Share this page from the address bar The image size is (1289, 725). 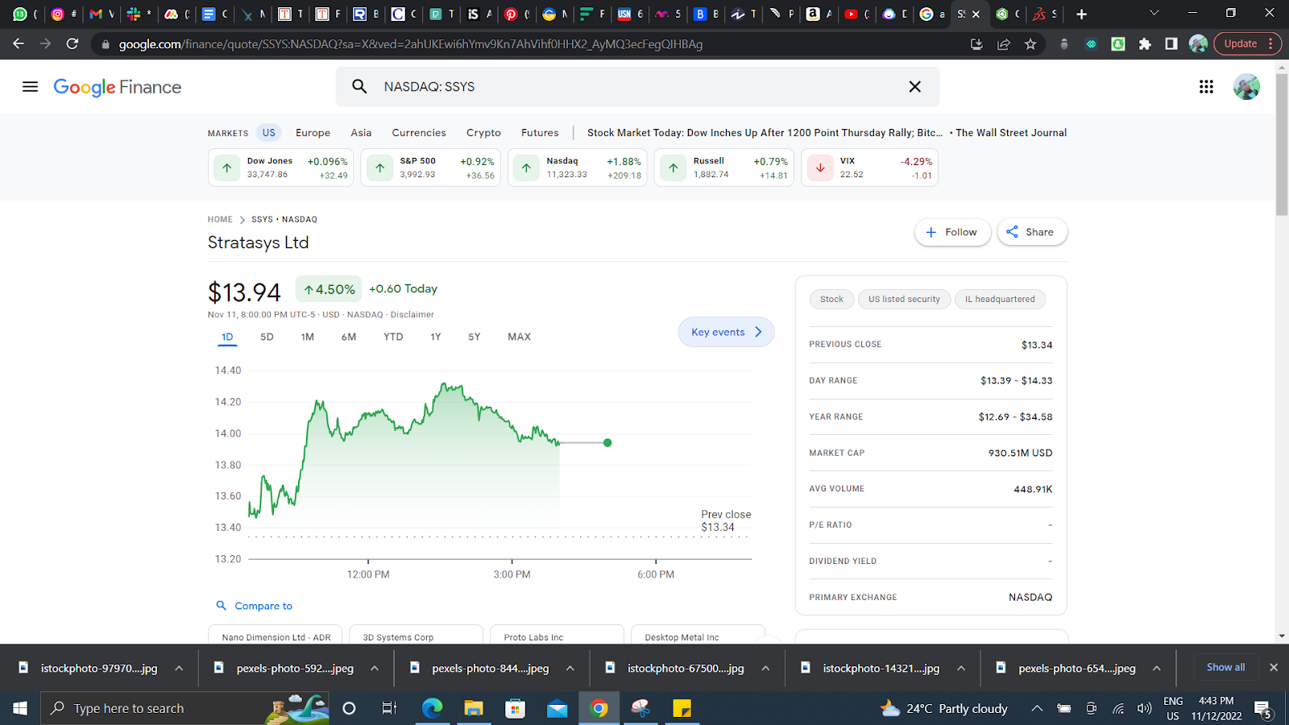[1004, 44]
